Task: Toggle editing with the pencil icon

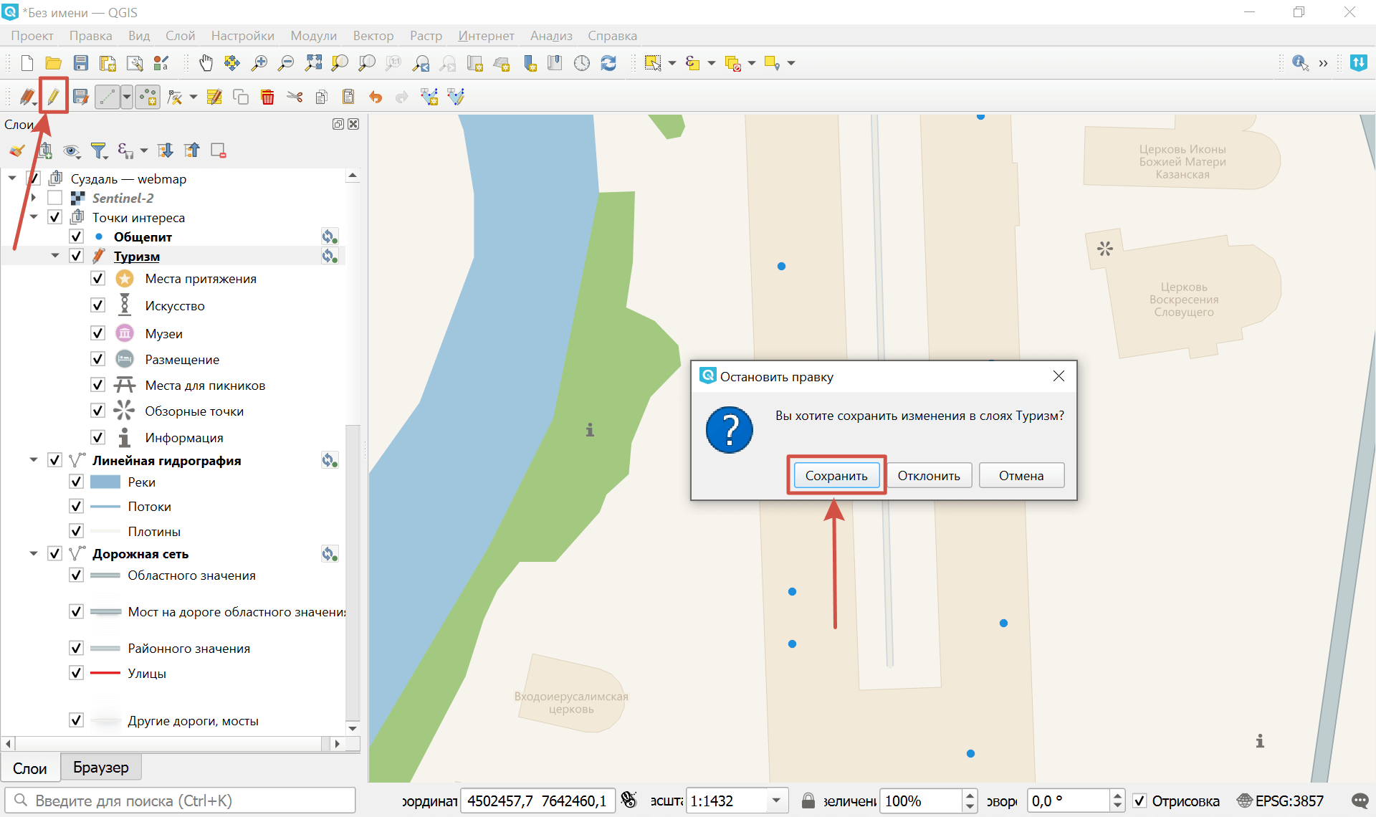Action: point(54,96)
